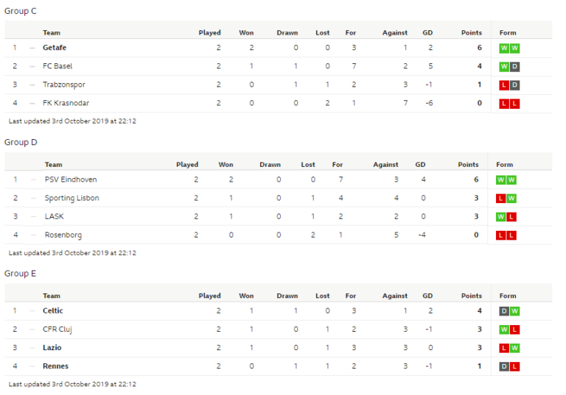The image size is (566, 395).
Task: Click the W form badge in LASK row
Action: [501, 216]
